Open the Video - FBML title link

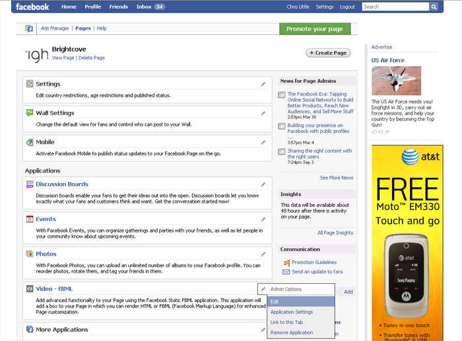tap(54, 289)
